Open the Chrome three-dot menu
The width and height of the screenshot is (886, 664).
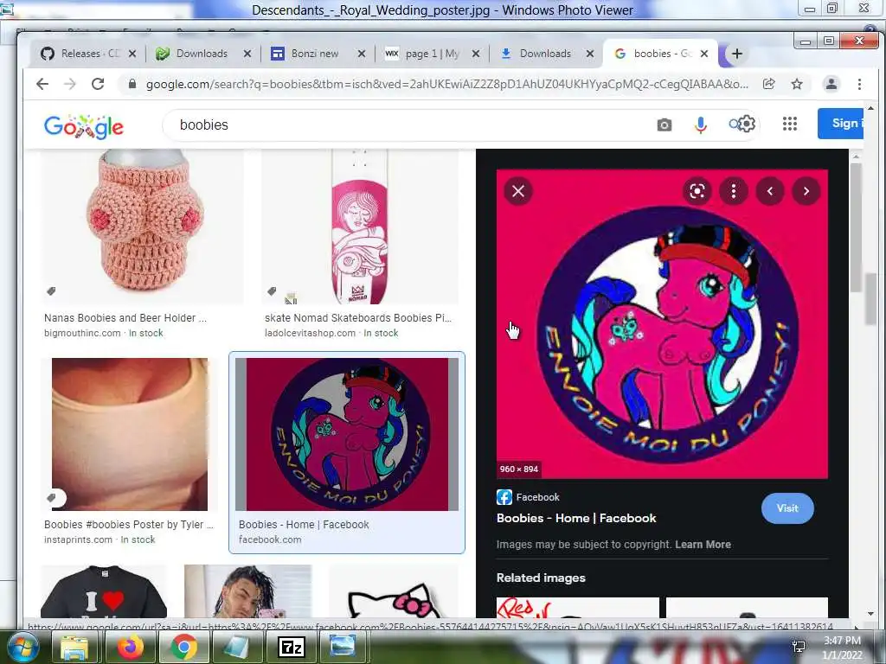click(859, 84)
